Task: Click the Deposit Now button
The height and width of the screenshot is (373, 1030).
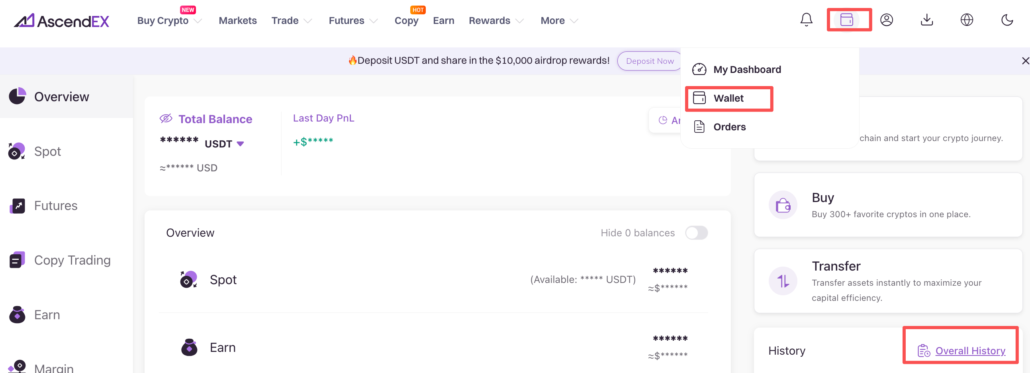Action: tap(649, 61)
